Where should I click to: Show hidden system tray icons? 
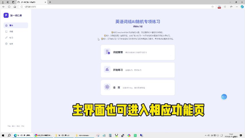point(206,135)
